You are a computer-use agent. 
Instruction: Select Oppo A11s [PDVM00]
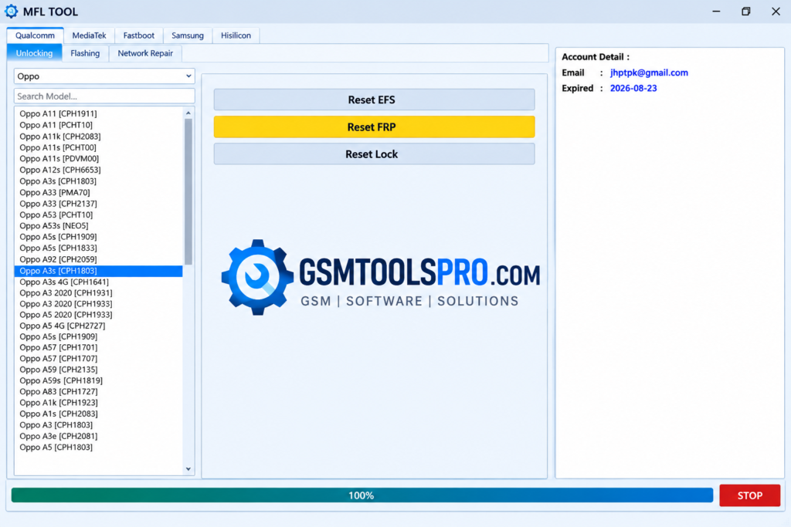coord(98,158)
